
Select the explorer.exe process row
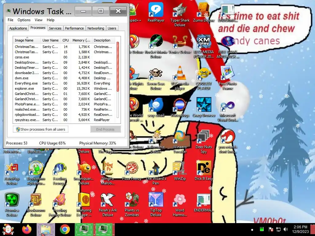point(64,88)
